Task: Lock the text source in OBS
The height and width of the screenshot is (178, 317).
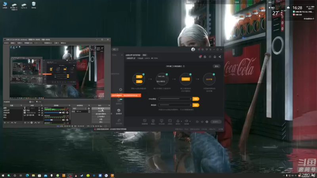Action: 42,108
